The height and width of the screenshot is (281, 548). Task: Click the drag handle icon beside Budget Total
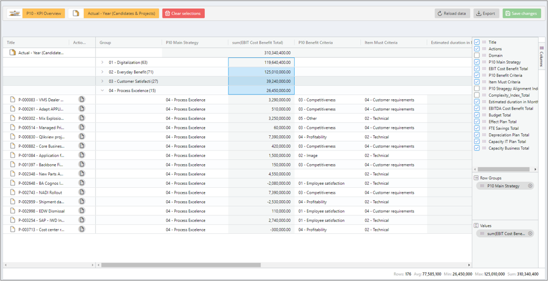coord(484,115)
